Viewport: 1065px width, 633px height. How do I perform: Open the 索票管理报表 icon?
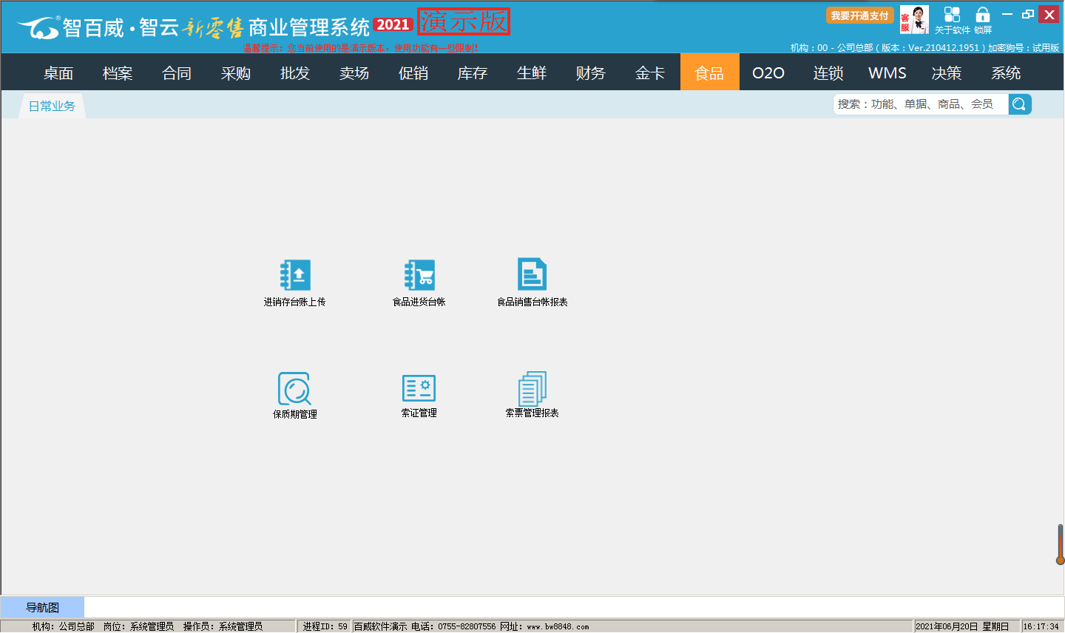532,387
